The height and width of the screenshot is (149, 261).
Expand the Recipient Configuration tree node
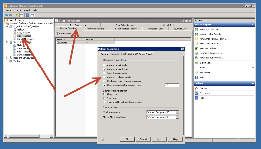7,58
